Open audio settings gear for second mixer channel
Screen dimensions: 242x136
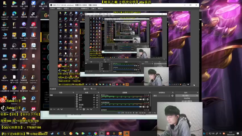coord(148,107)
